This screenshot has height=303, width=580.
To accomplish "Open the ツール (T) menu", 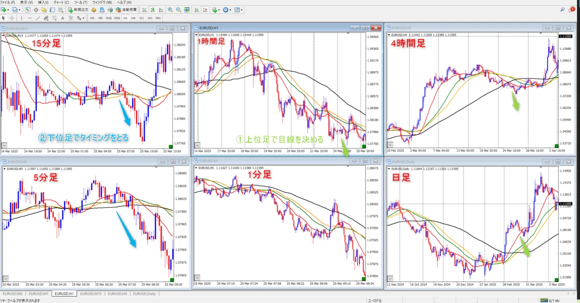I will [81, 2].
